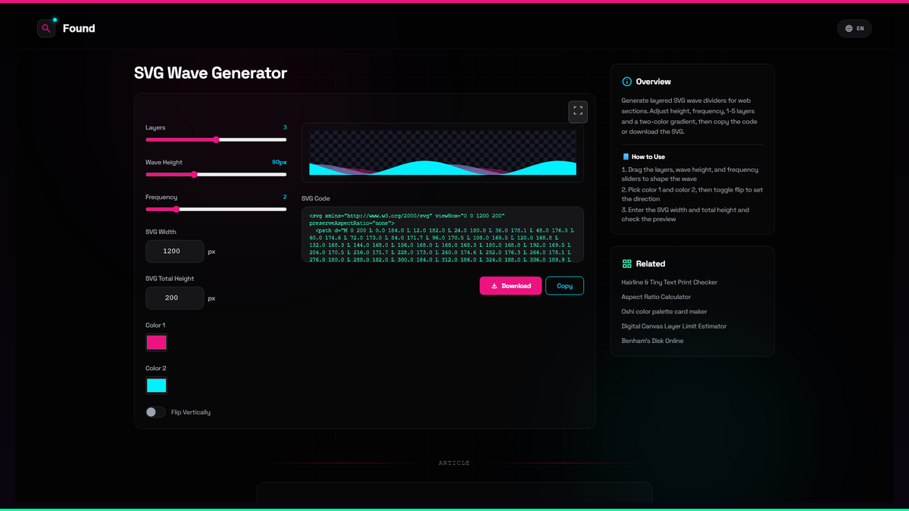Viewport: 909px width, 511px height.
Task: Click the SVG Wave Generator heading
Action: 211,73
